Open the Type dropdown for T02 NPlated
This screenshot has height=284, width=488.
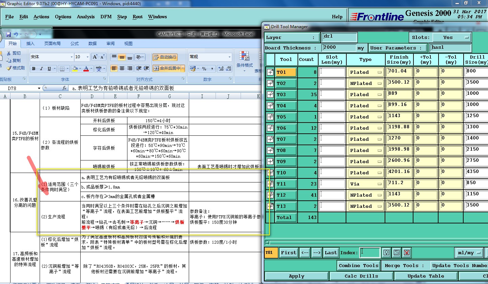click(x=366, y=83)
